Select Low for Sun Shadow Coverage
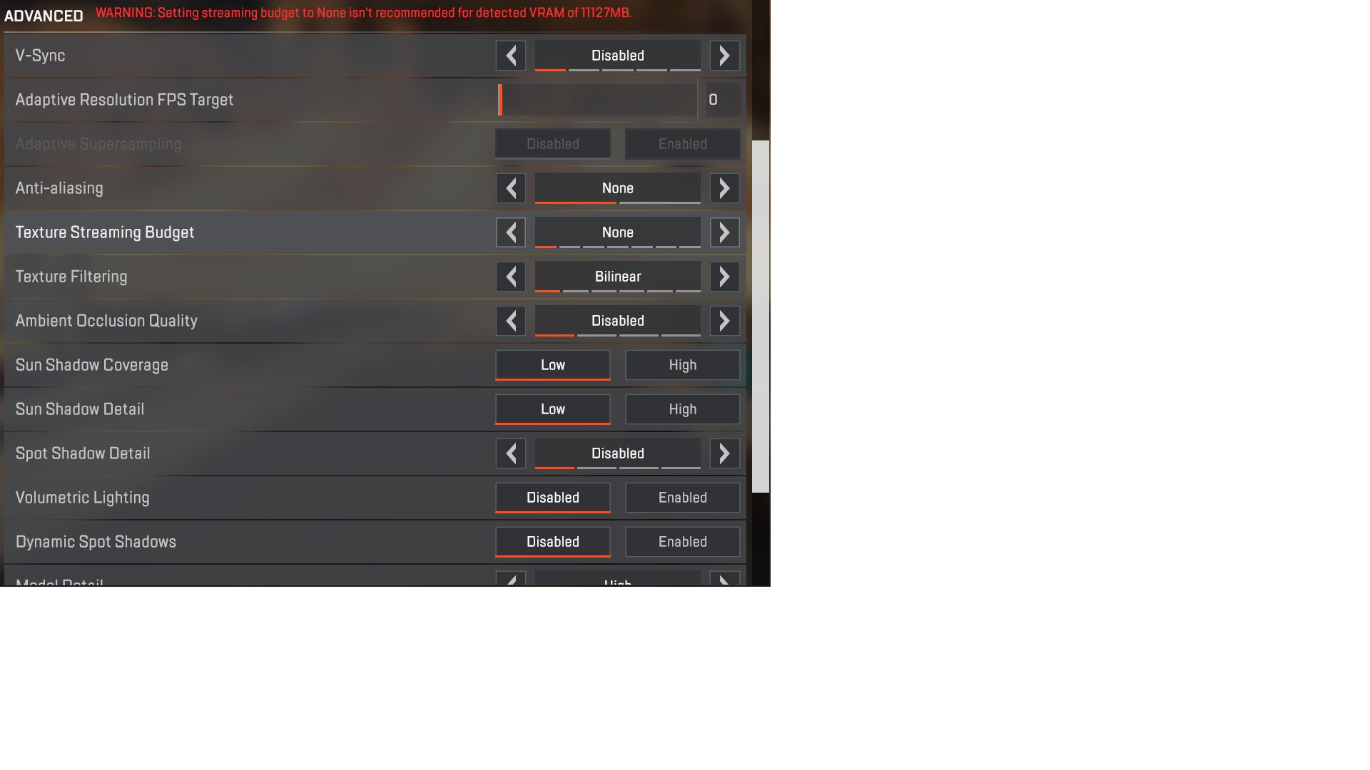 click(x=552, y=365)
